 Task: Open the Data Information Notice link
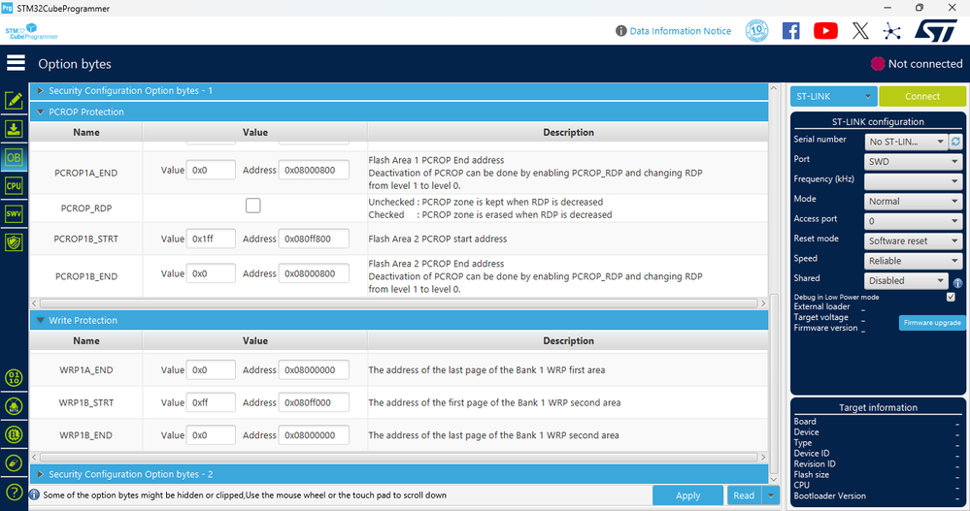pyautogui.click(x=680, y=31)
